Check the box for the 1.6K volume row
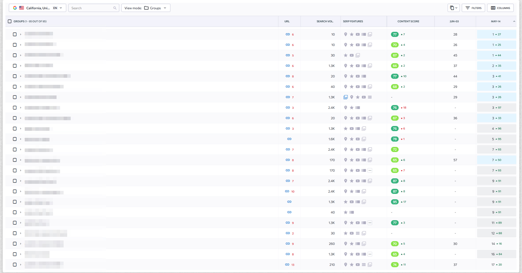The height and width of the screenshot is (273, 522). [x=15, y=139]
